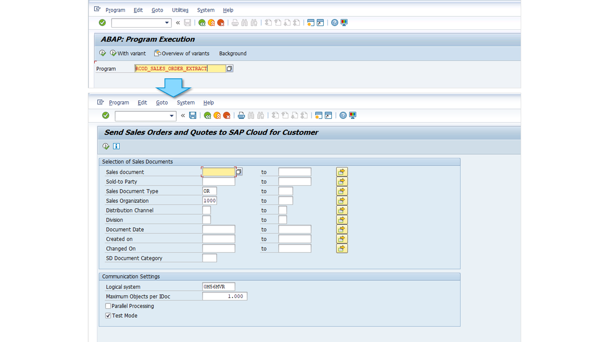
Task: Open the search help next to the Sales document field
Action: [x=239, y=172]
